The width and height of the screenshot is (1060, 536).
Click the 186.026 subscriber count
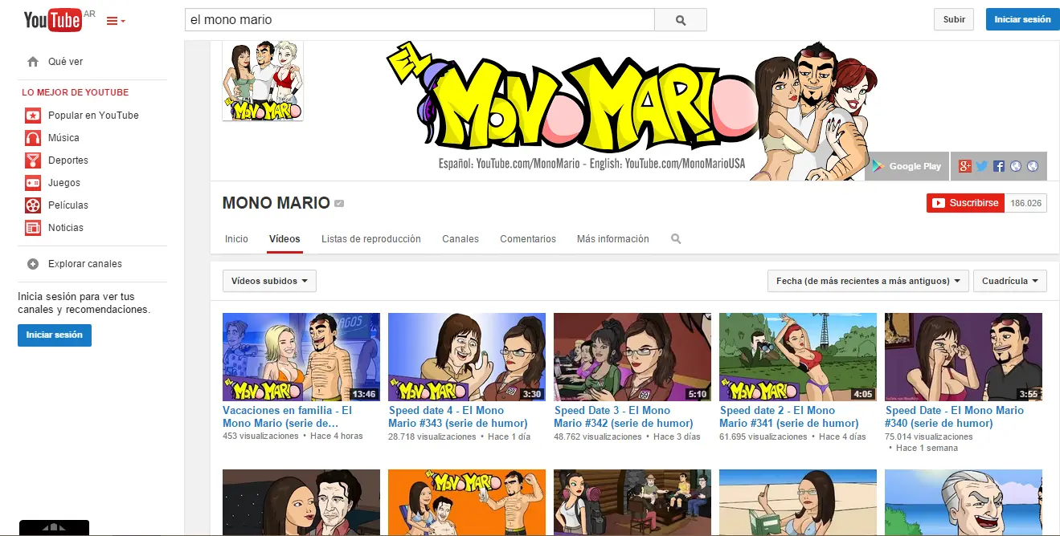[1025, 203]
